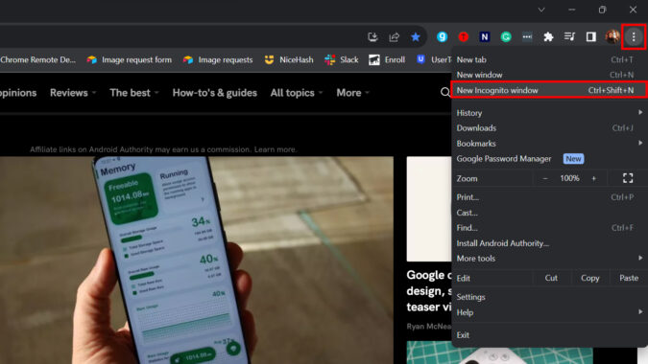This screenshot has height=364, width=648.
Task: Click Cut in the Edit row
Action: [x=551, y=278]
